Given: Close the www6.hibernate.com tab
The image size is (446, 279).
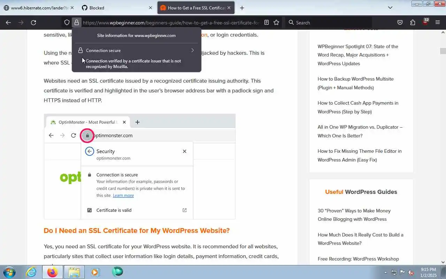Looking at the screenshot, I should coord(72,8).
